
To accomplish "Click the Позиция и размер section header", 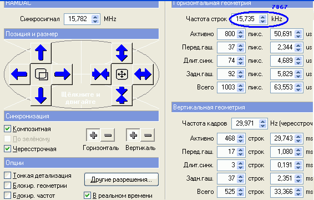I will 82,34.
